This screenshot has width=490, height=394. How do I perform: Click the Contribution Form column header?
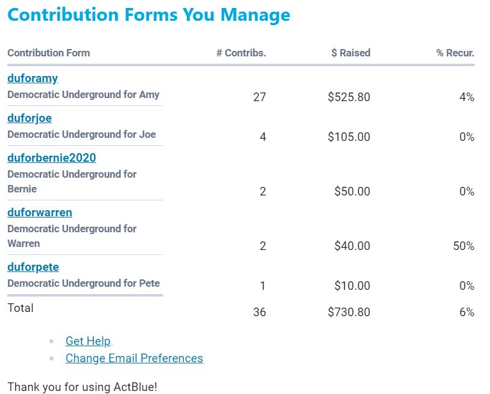tap(48, 53)
